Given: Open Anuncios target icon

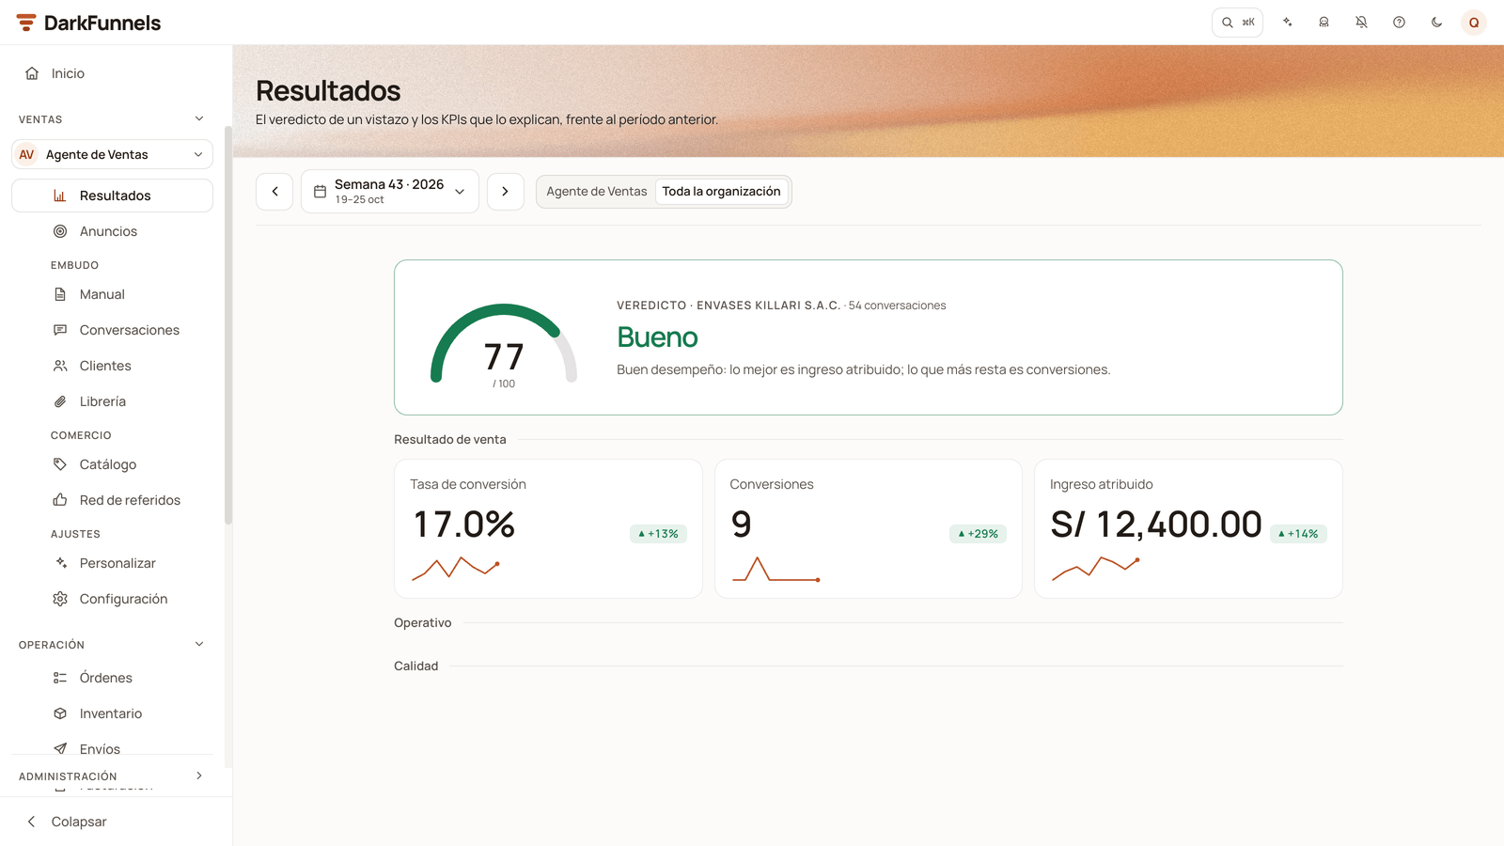Looking at the screenshot, I should [60, 231].
